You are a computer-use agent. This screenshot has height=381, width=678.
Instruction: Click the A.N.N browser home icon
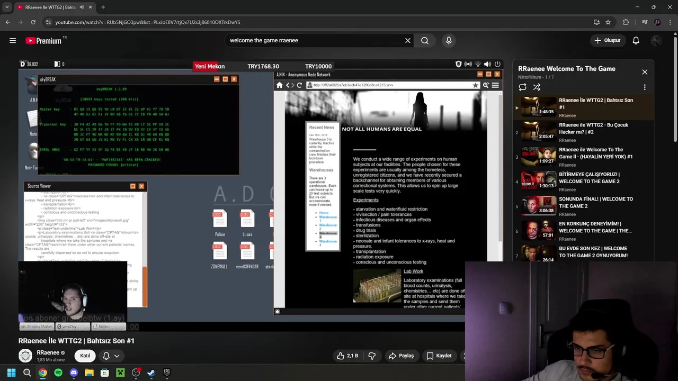click(x=280, y=85)
